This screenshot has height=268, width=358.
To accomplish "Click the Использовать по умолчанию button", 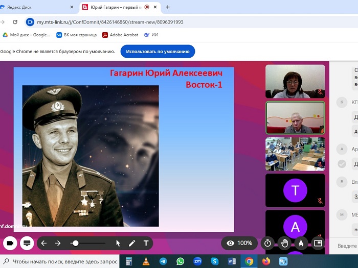I will click(x=158, y=52).
